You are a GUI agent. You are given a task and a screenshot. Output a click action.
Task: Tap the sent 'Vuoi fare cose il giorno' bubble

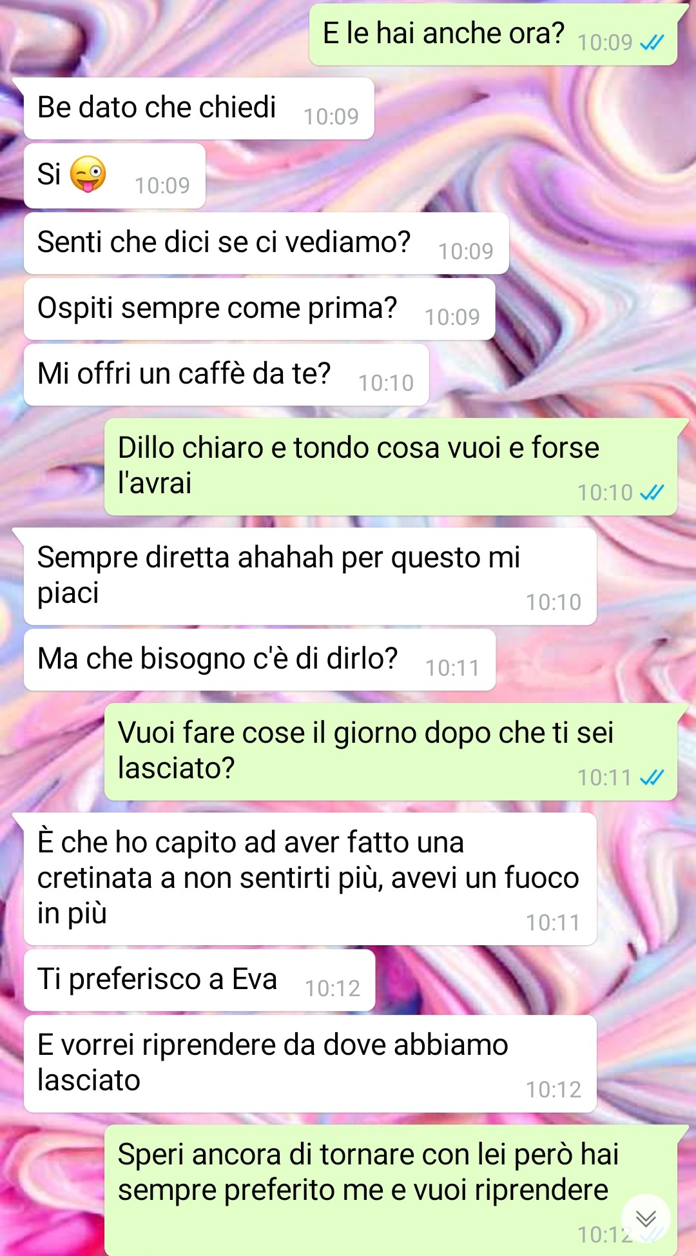point(391,752)
